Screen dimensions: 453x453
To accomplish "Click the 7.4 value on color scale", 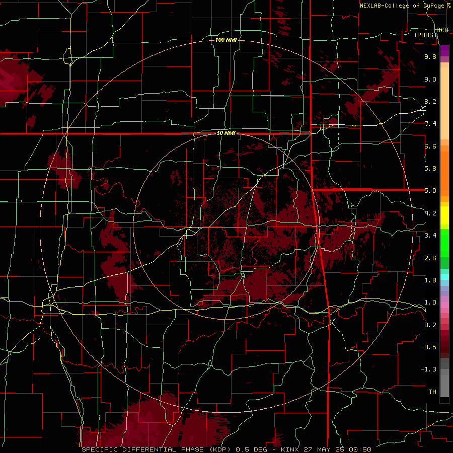I will (430, 124).
